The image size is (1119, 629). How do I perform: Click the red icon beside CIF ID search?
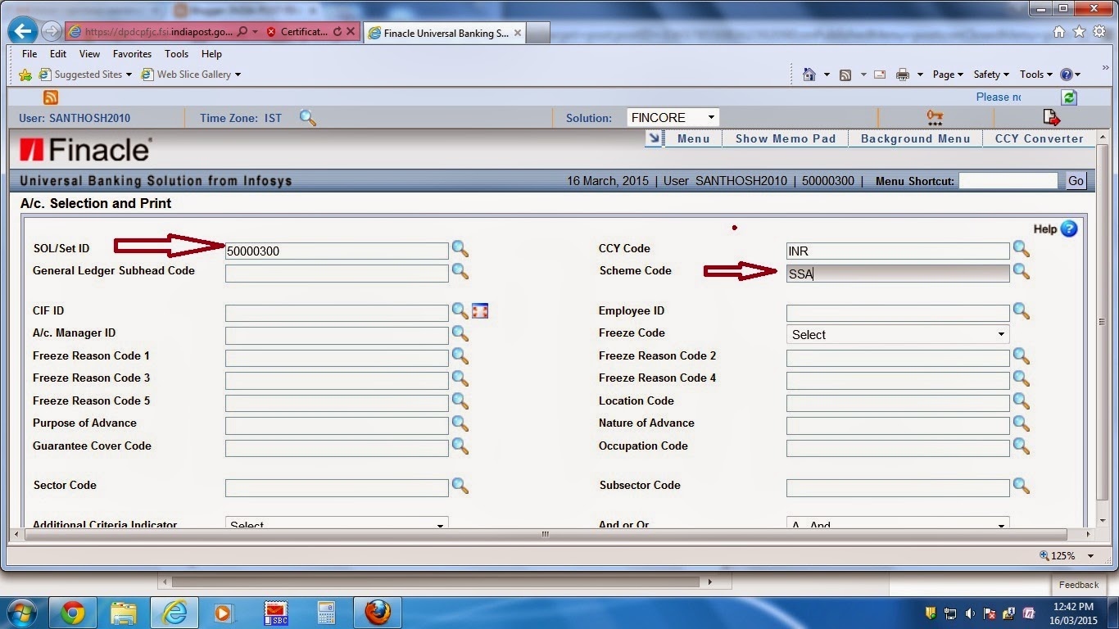(x=480, y=311)
